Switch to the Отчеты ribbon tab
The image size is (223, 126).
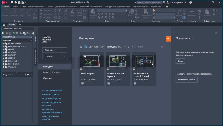pos(50,6)
